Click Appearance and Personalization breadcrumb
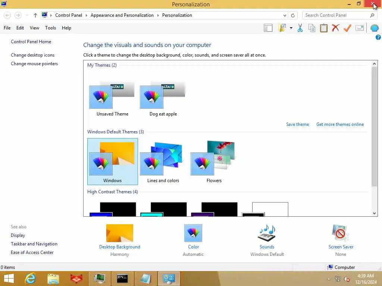The height and width of the screenshot is (286, 382). click(x=122, y=15)
